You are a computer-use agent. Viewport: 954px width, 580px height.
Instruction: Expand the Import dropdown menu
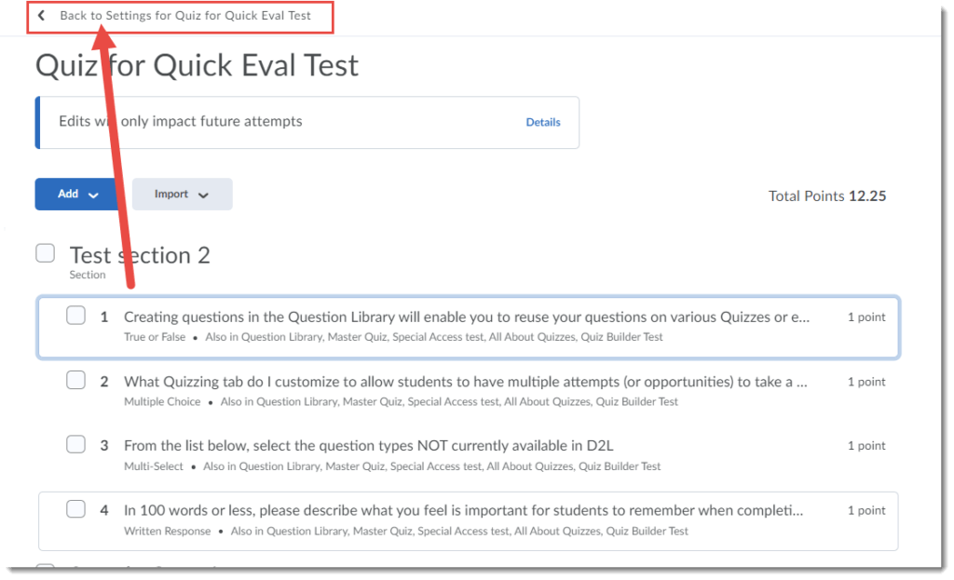tap(182, 194)
